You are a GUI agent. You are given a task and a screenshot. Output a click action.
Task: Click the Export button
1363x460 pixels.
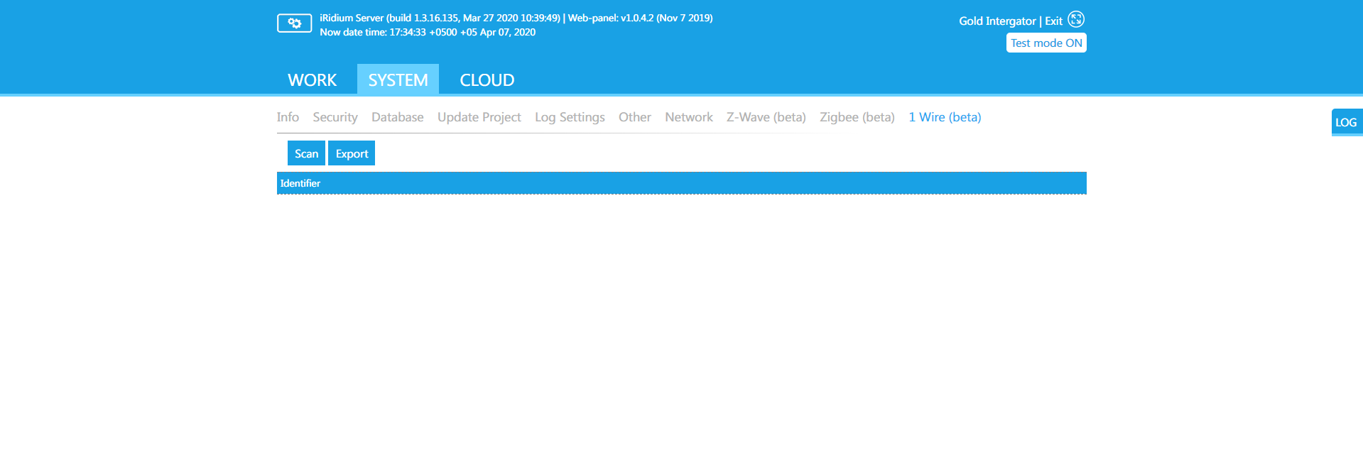[352, 153]
